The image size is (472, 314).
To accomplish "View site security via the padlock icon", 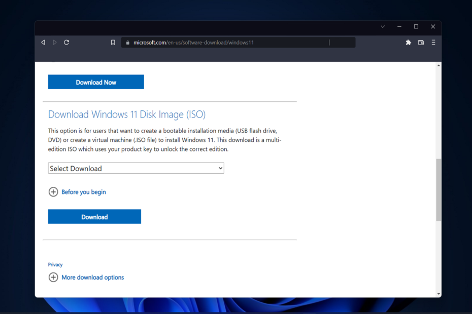I will 127,43.
